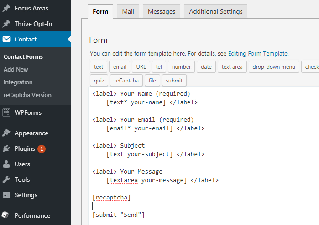Click the Plugins plug icon
Screen dimensions: 319x225
pos(6,148)
